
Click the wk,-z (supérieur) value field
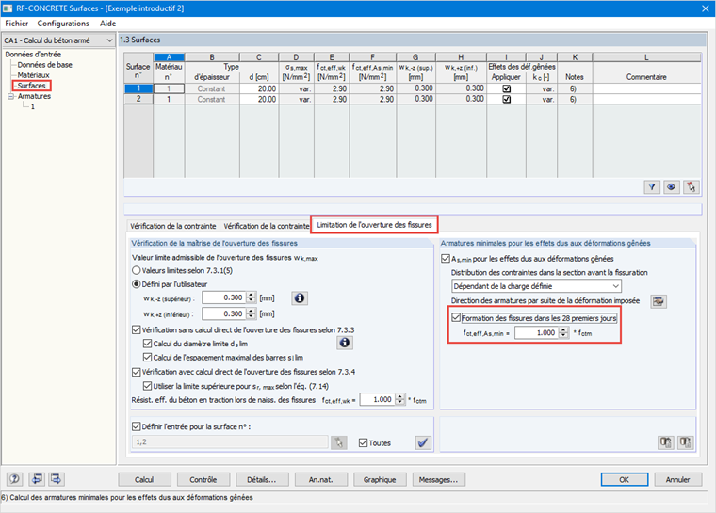224,298
